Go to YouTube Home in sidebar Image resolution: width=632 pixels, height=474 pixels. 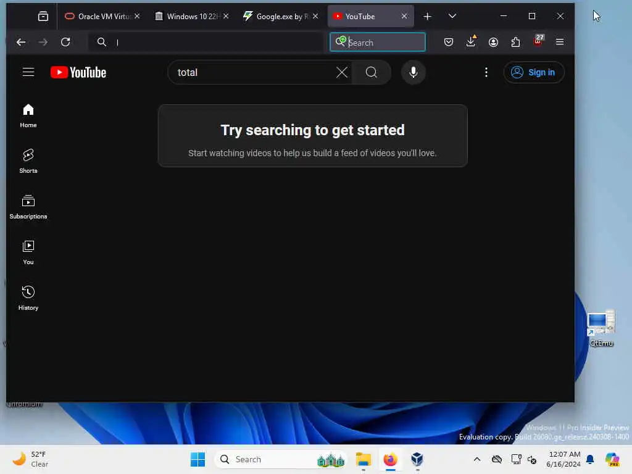pos(28,116)
